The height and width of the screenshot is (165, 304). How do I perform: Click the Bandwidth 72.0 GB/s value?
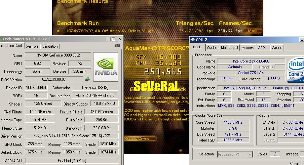pos(101,128)
